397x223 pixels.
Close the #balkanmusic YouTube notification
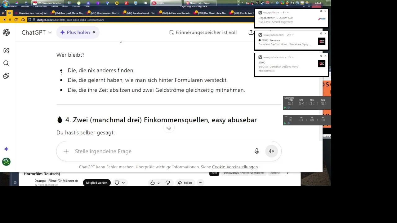tap(325, 56)
